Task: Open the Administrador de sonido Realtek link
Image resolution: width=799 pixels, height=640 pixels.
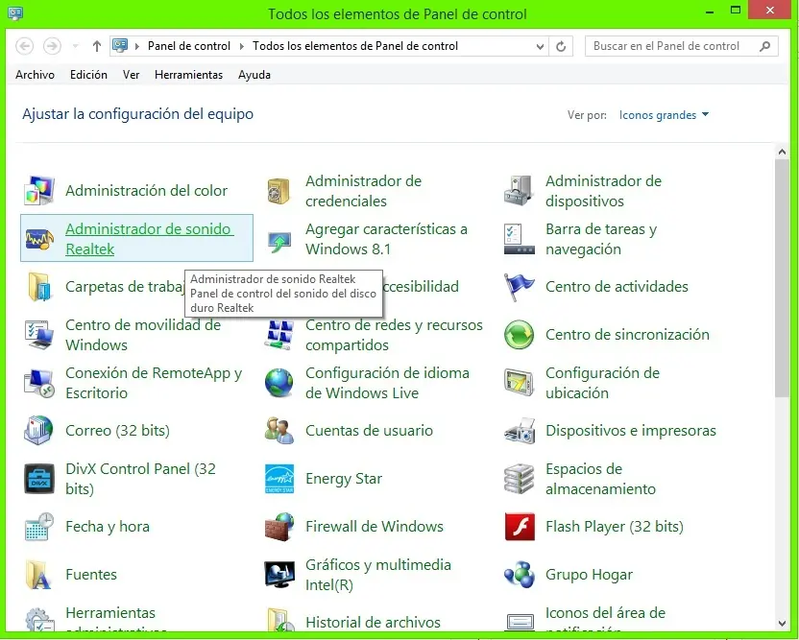Action: 149,239
